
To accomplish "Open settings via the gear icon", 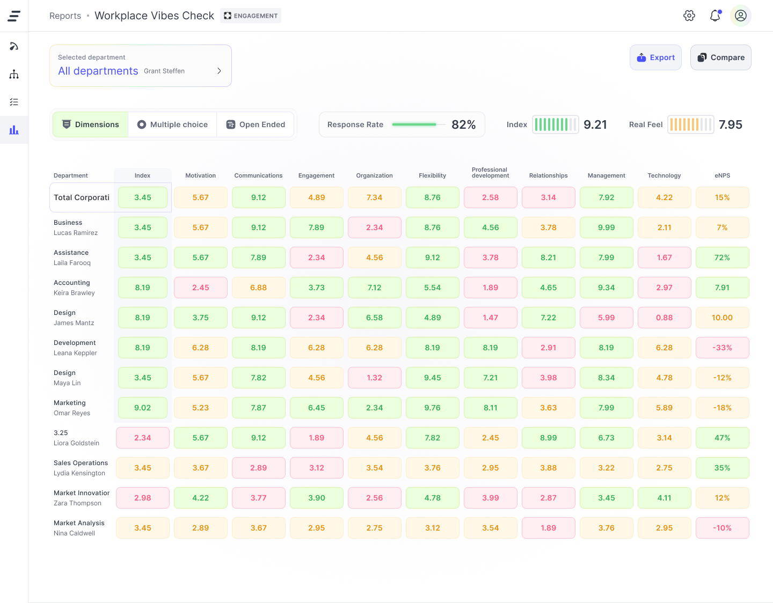I will [x=689, y=16].
